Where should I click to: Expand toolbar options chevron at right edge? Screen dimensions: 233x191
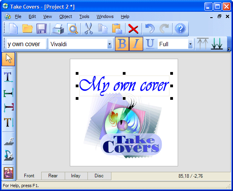(x=229, y=49)
